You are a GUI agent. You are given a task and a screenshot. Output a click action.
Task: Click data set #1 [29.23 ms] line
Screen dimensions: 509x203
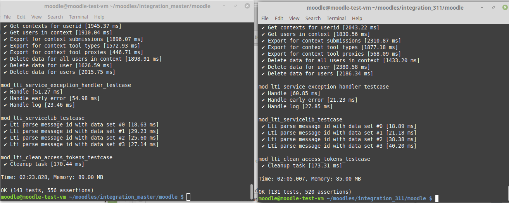click(81, 131)
